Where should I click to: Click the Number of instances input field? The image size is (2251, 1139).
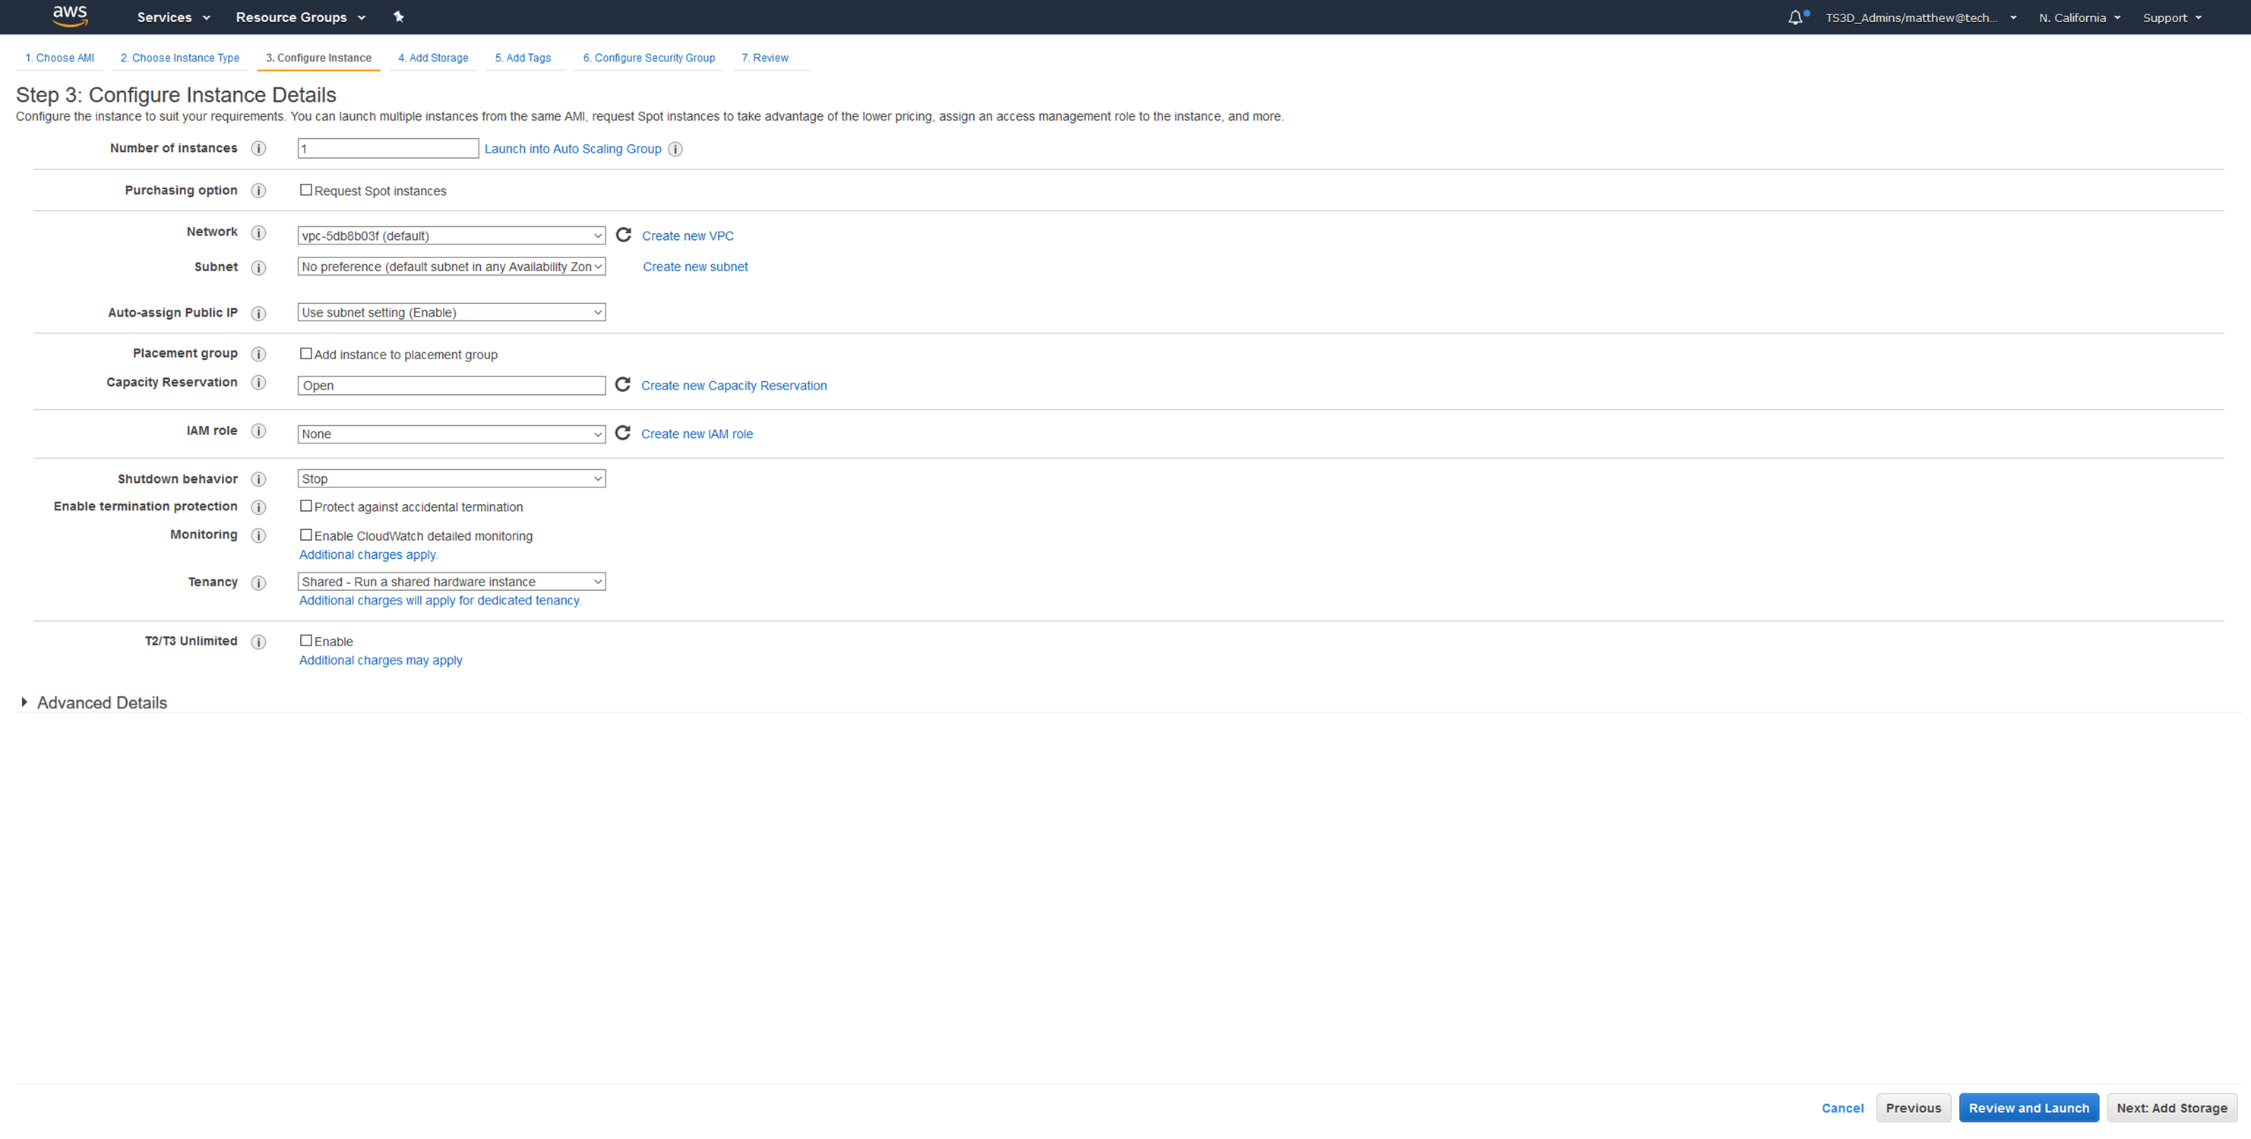coord(387,147)
